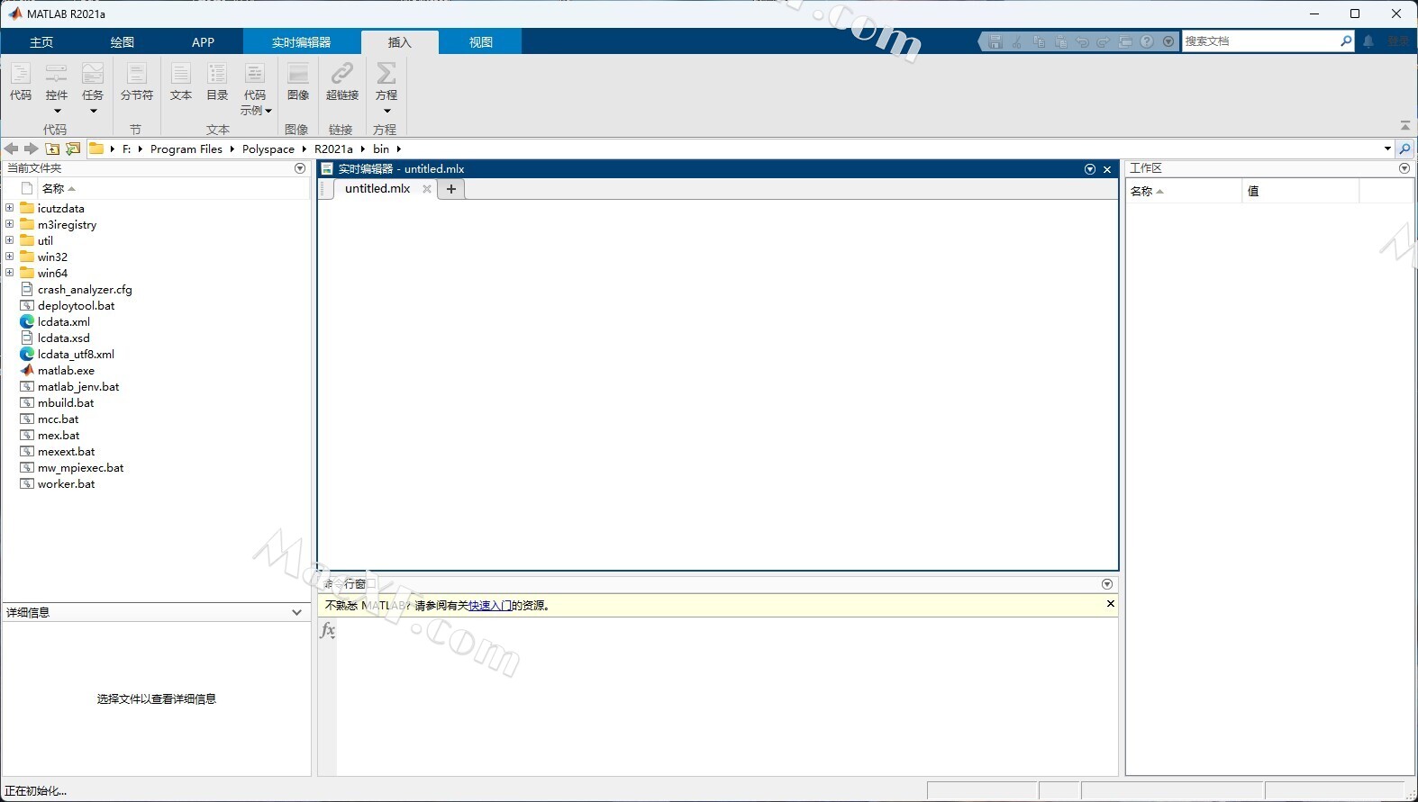Switch to the 主页 ribbon tab

click(41, 42)
